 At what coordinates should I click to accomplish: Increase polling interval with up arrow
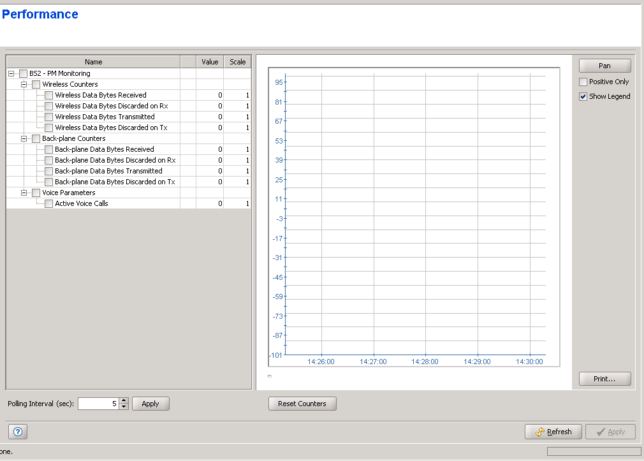point(124,400)
